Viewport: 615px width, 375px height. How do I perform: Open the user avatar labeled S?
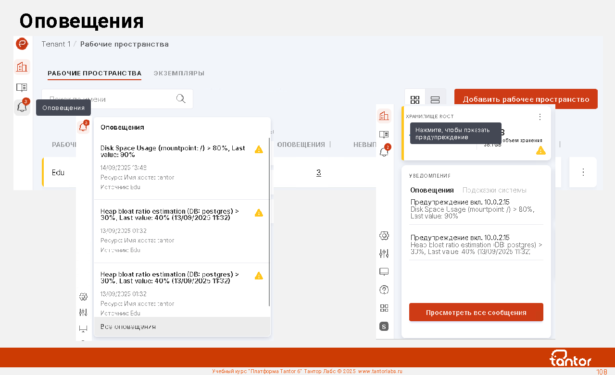[384, 327]
